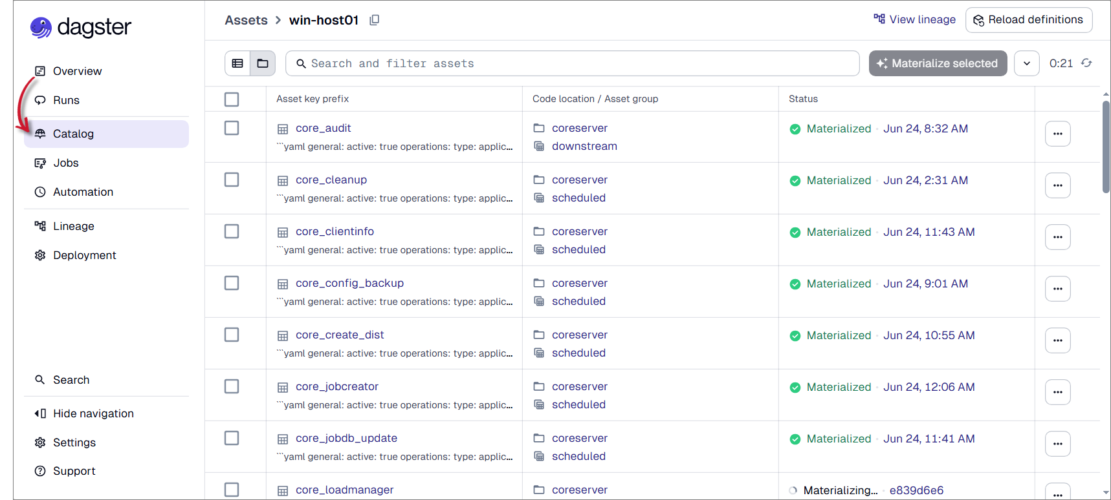
Task: Click the Settings gear icon
Action: 40,443
